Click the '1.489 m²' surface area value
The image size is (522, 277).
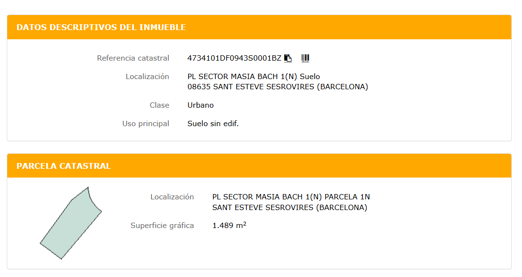229,226
